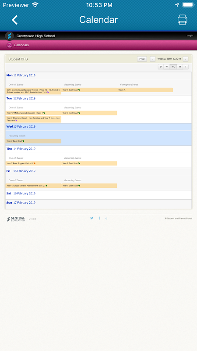Tap the printer icon in the header

183,20
